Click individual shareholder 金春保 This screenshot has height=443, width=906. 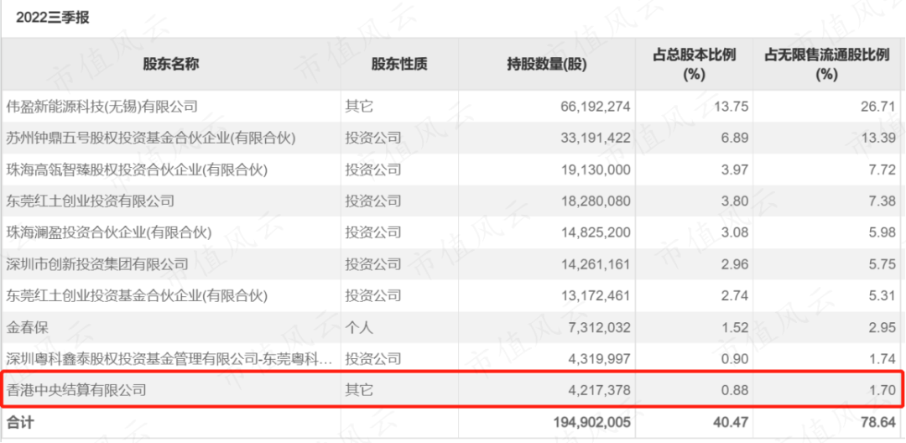(x=25, y=327)
